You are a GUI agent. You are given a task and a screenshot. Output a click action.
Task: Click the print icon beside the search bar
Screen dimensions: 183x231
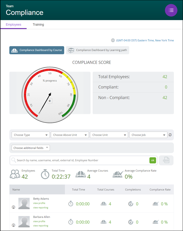166,160
